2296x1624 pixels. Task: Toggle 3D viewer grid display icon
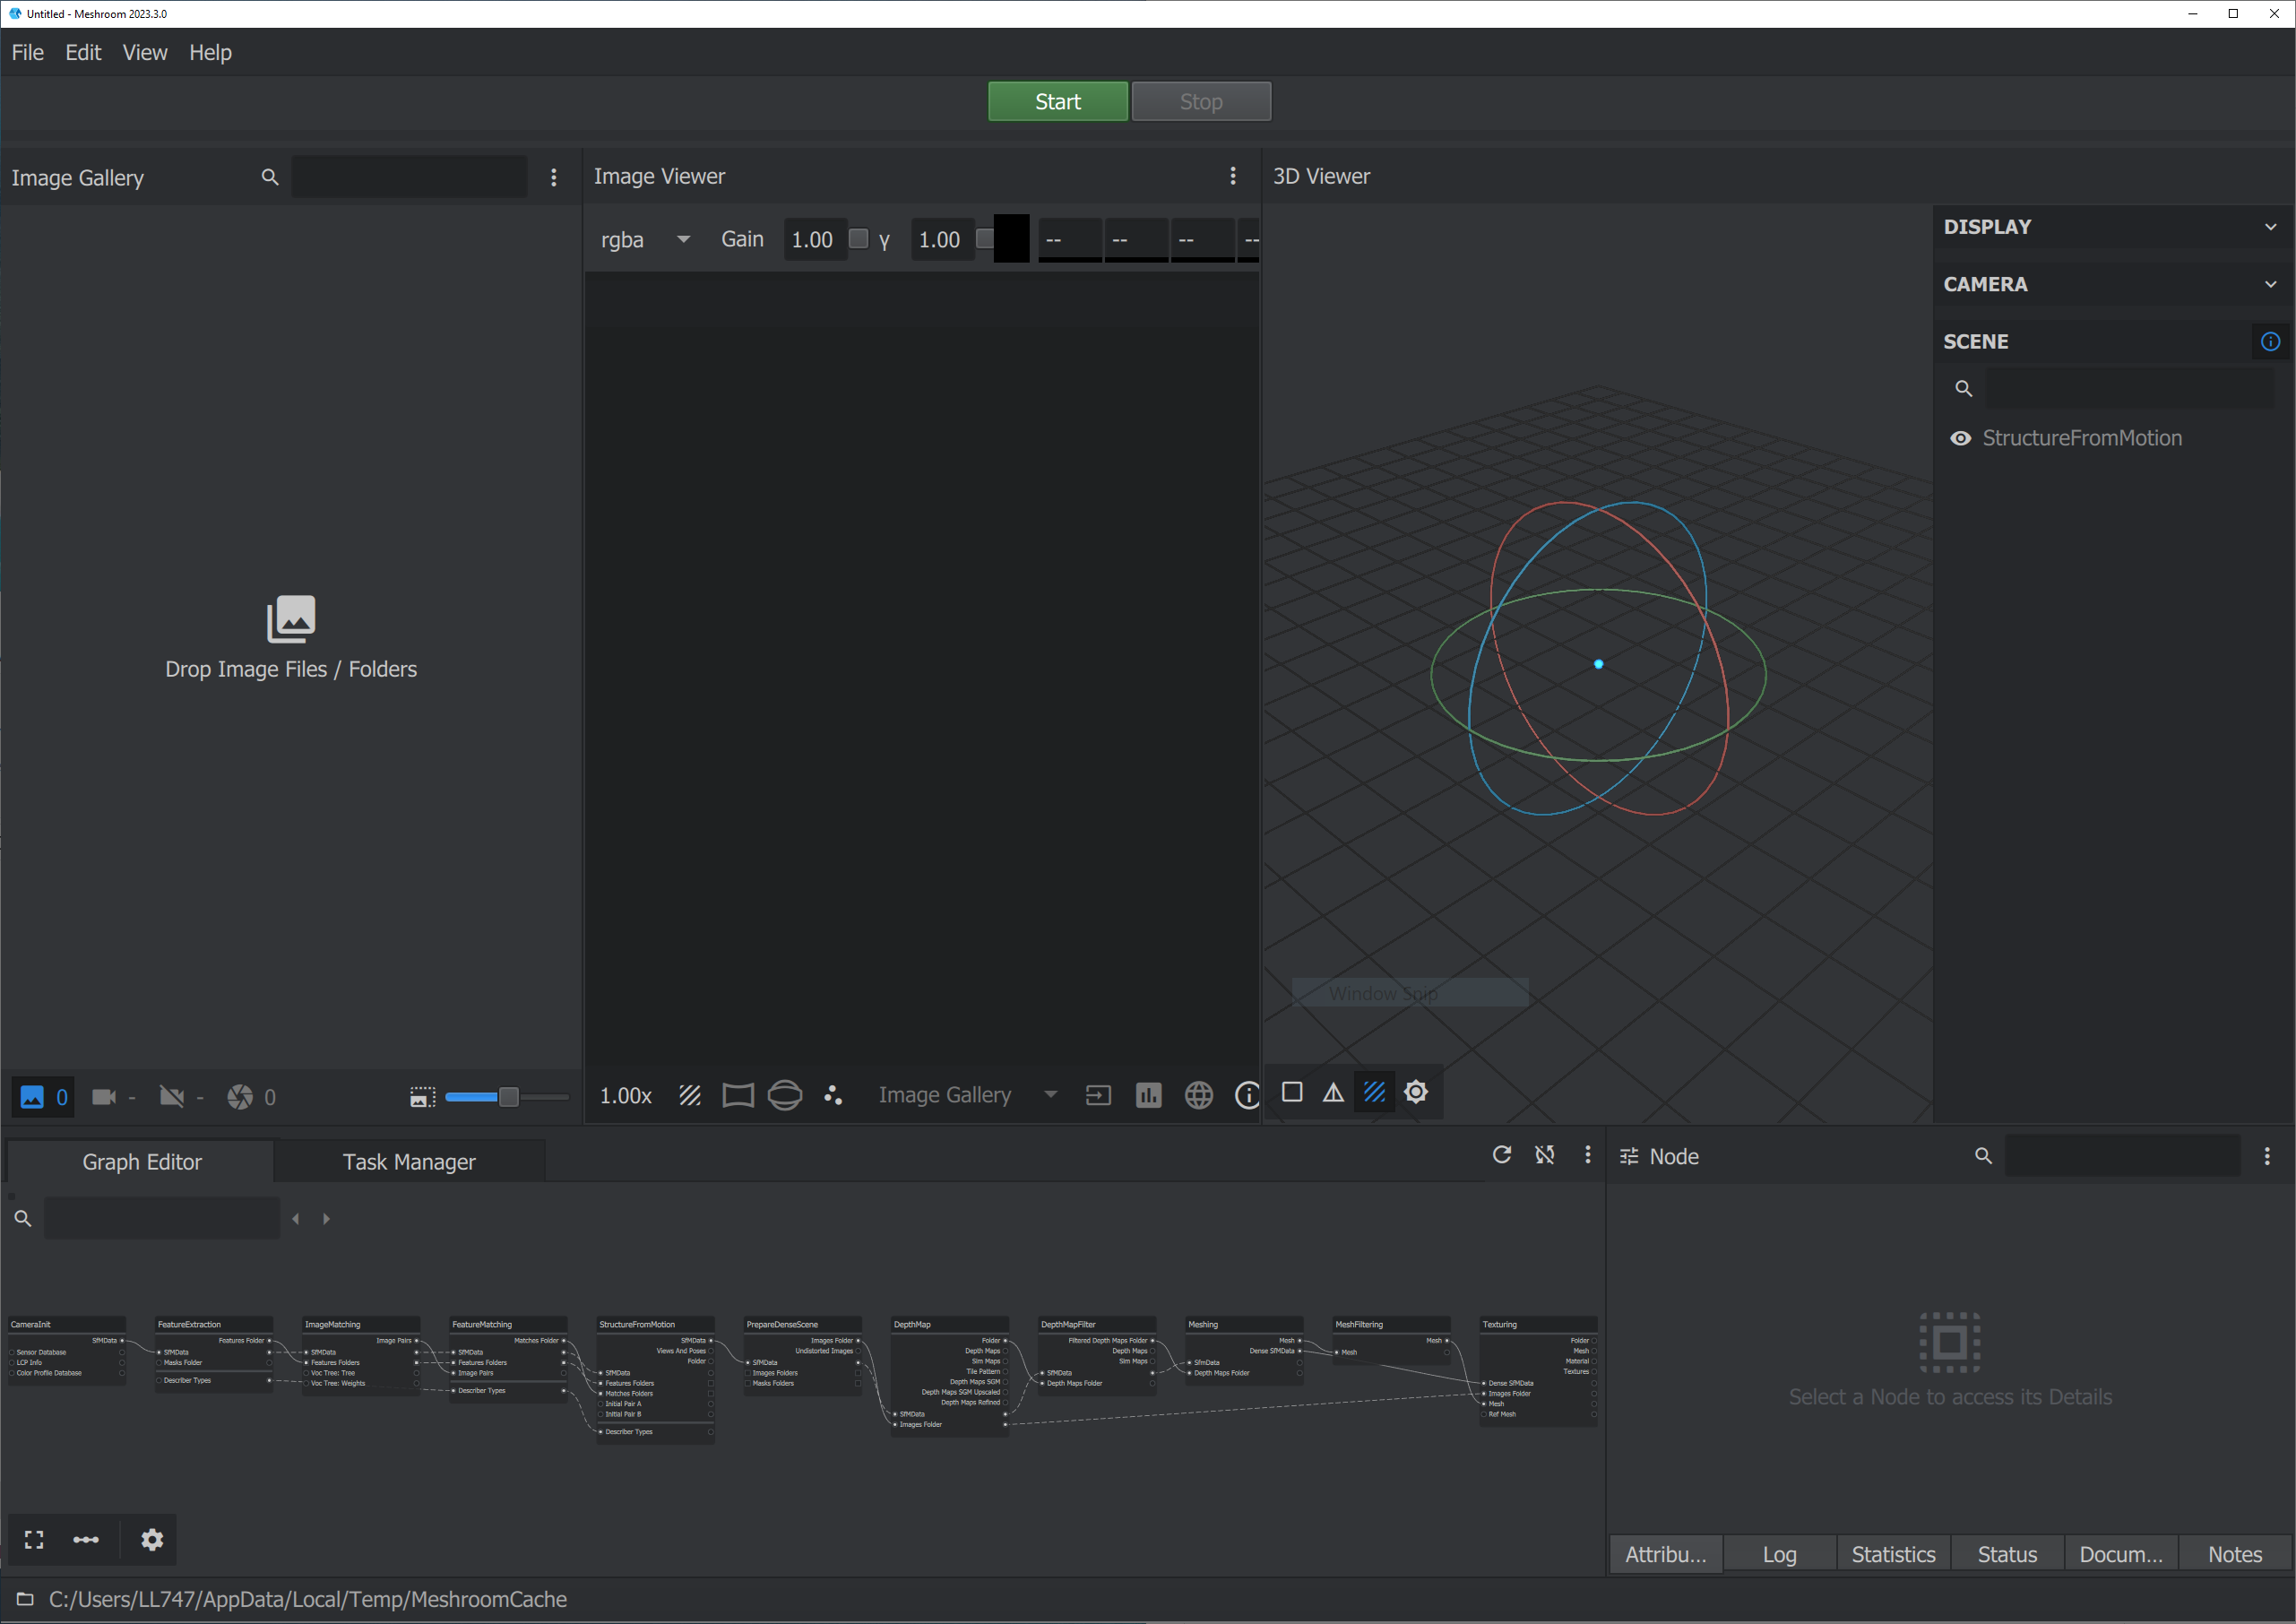[x=1374, y=1092]
